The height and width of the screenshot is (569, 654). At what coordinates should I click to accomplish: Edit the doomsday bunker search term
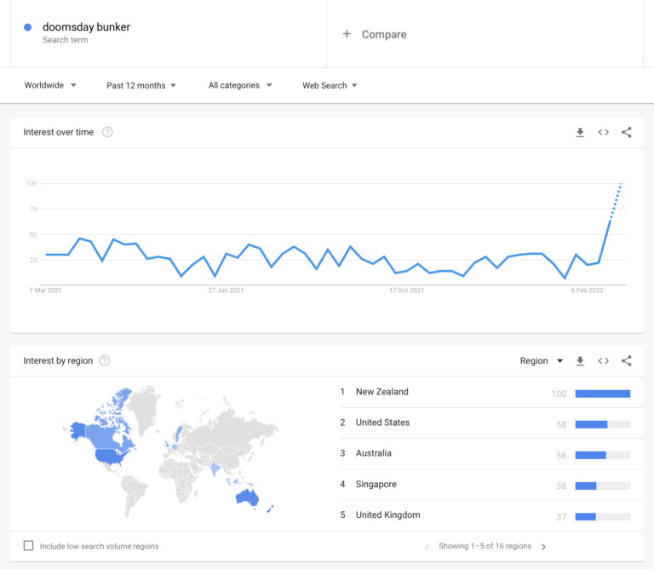(86, 27)
